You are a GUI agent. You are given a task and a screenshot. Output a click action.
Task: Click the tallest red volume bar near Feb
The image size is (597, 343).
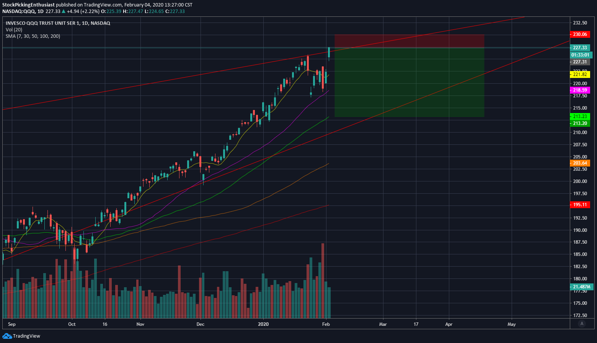coord(323,281)
